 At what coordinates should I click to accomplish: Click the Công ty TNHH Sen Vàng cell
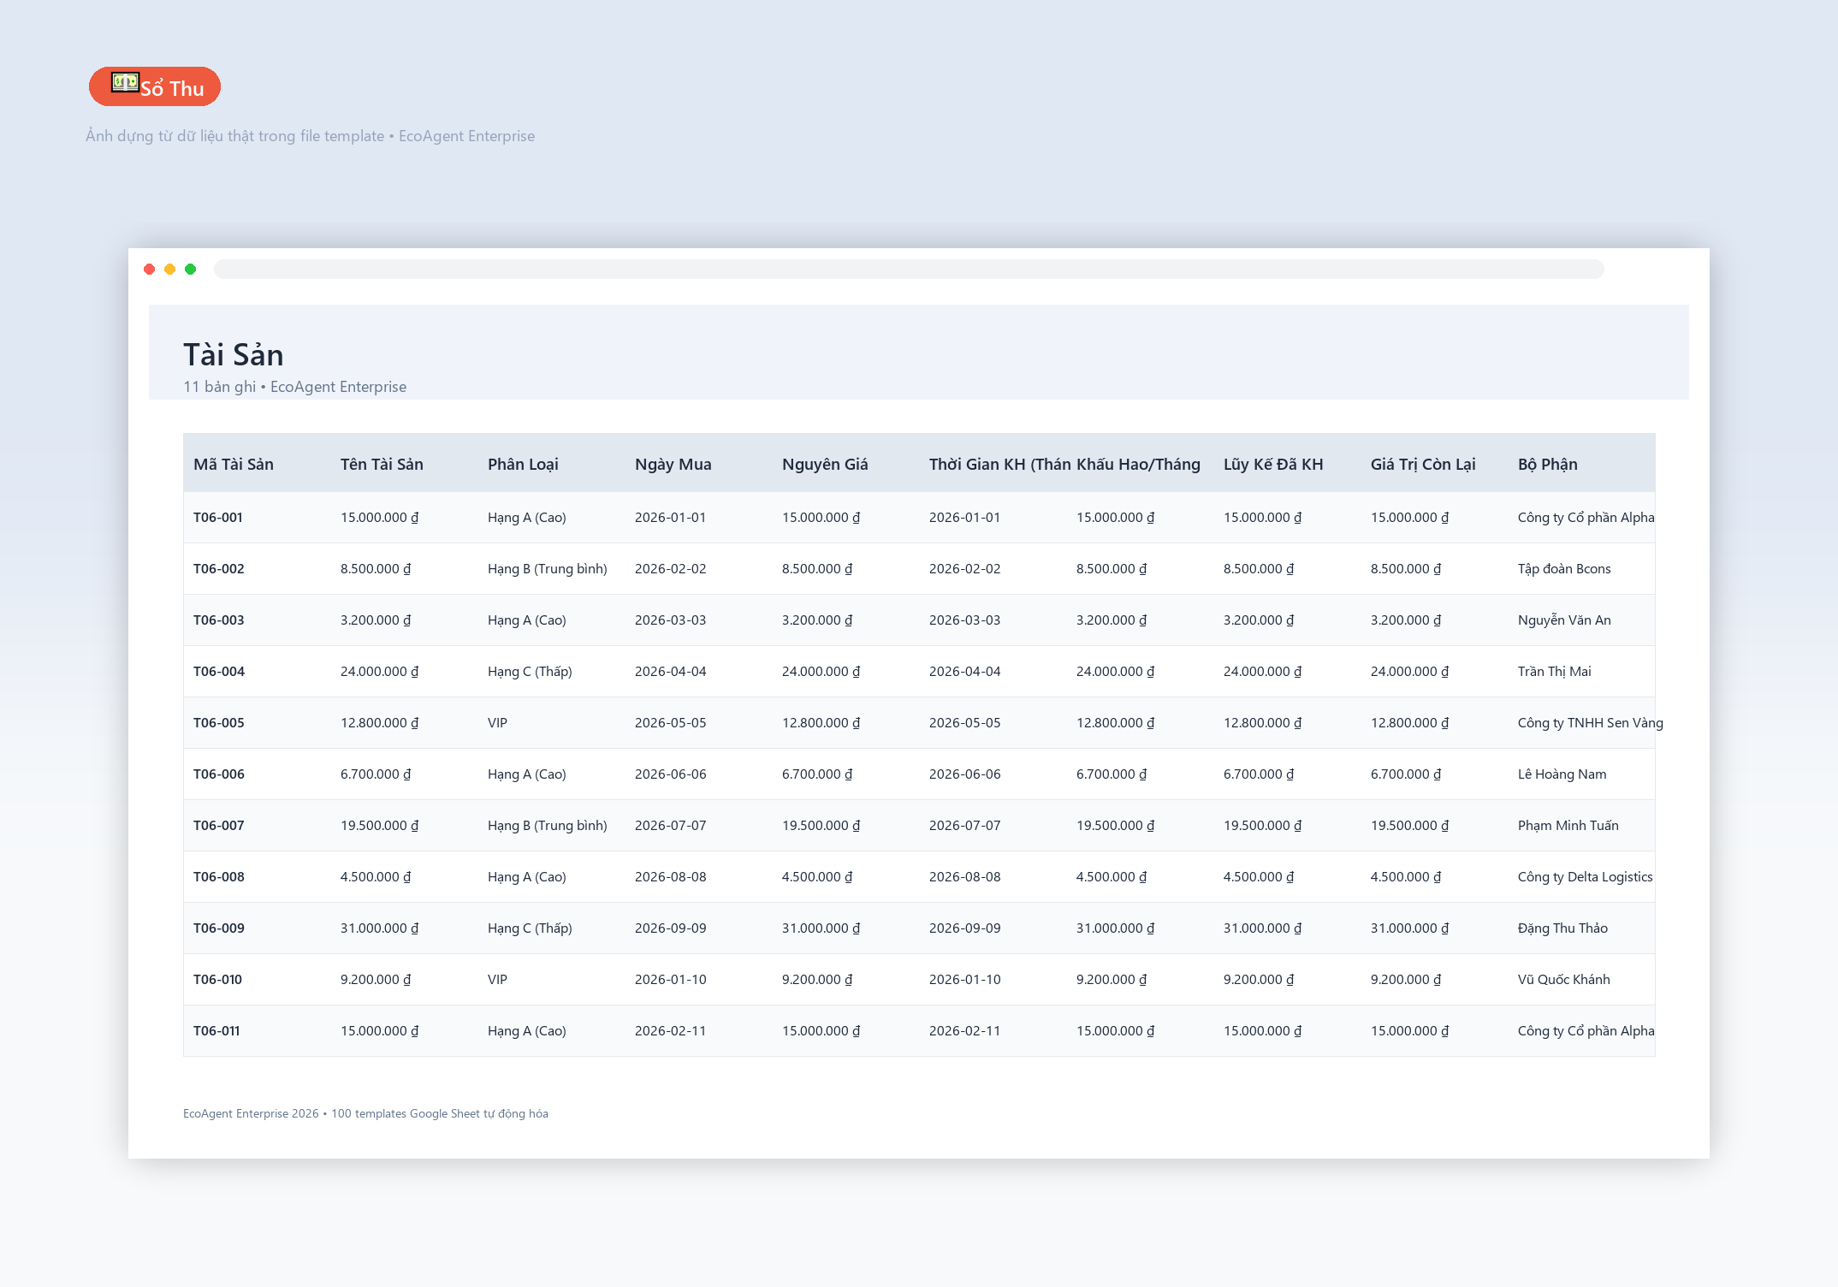[1591, 723]
